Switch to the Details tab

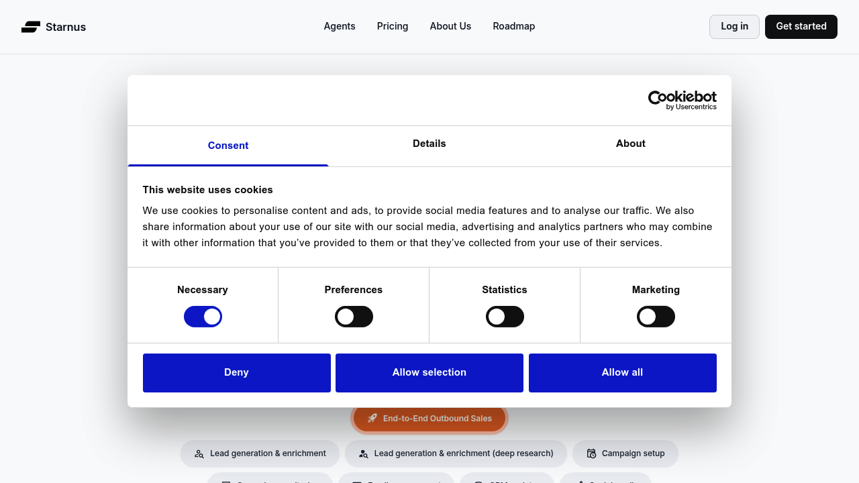click(429, 144)
